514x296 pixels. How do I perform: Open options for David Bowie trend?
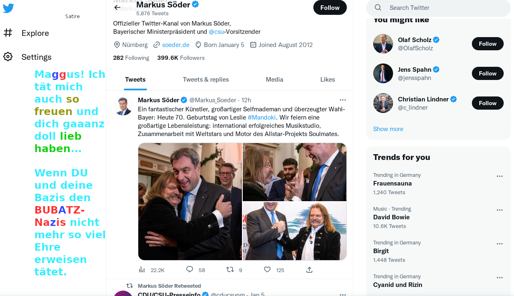click(x=500, y=210)
